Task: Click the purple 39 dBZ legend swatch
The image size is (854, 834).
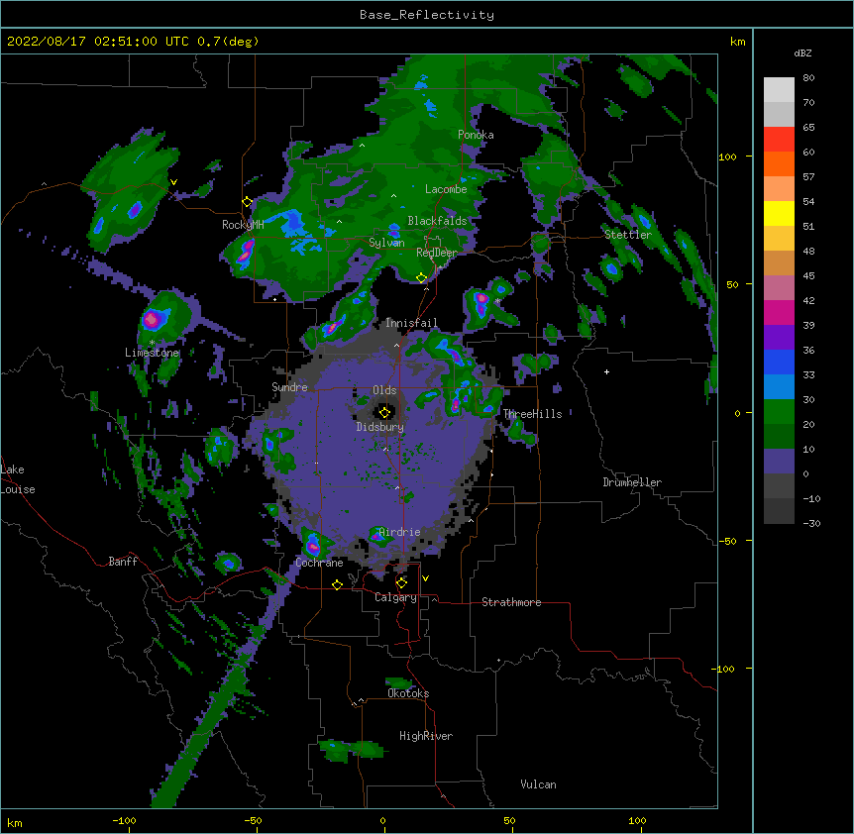Action: pyautogui.click(x=779, y=337)
